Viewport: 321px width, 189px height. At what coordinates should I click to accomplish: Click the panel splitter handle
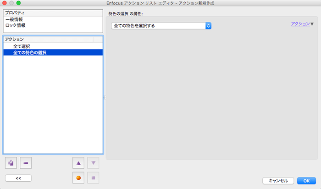tap(105, 98)
